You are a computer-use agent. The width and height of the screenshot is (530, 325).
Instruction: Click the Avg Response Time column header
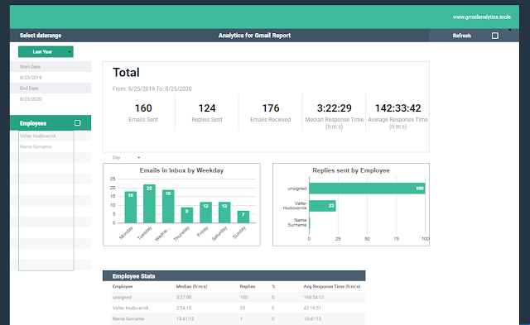coord(332,286)
